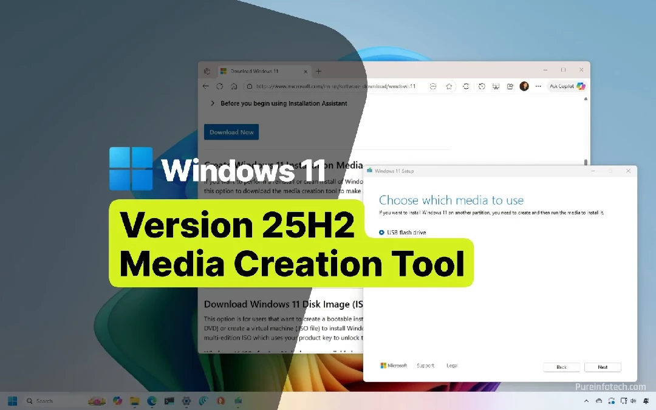Open File Explorer from the taskbar
This screenshot has height=410, width=656.
click(x=135, y=401)
